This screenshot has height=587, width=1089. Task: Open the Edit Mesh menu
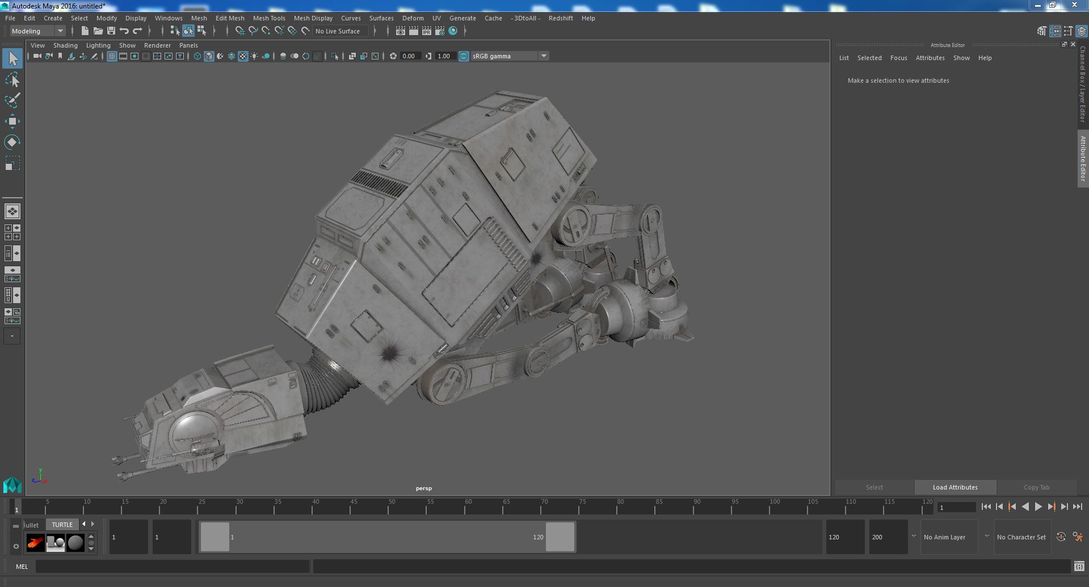click(230, 18)
